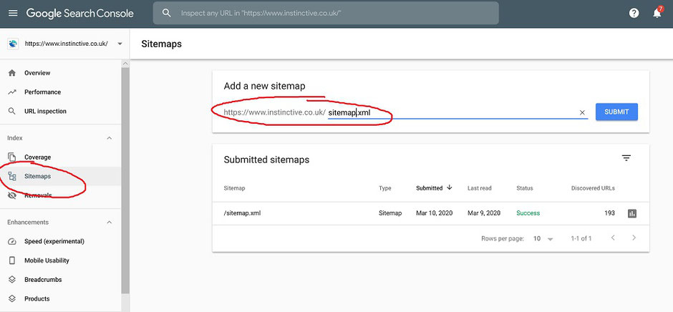Click the instinctive.co.uk property favicon
This screenshot has width=673, height=312.
click(x=13, y=44)
